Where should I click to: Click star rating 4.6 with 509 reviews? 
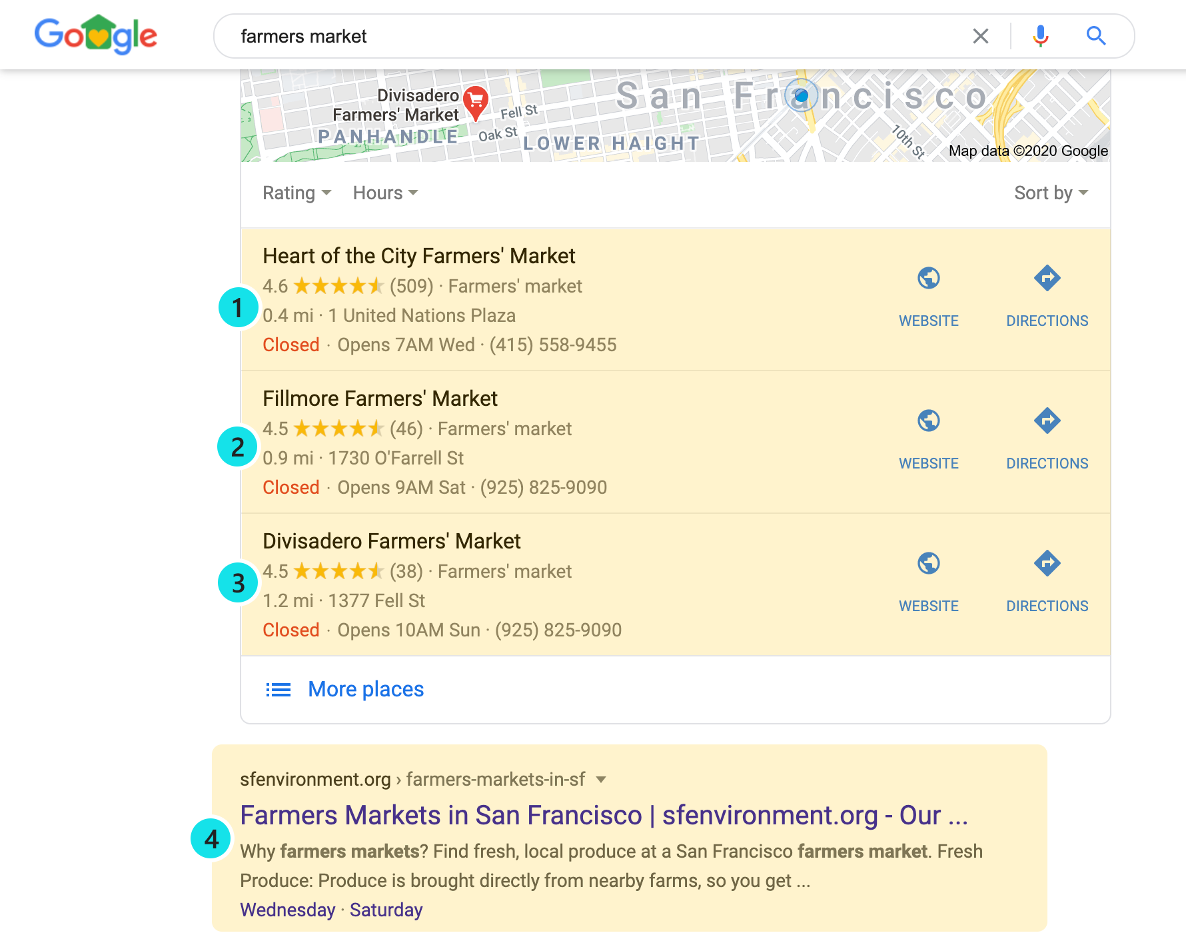point(348,287)
